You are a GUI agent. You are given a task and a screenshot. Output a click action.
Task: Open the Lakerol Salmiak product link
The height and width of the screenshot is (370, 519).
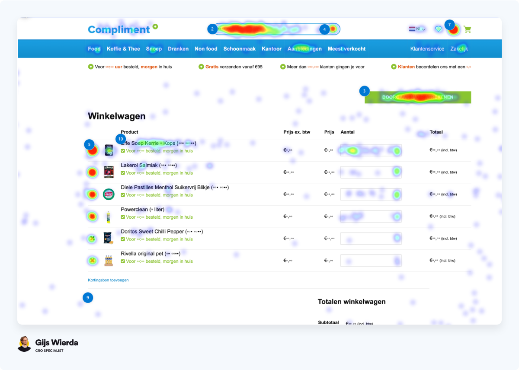[x=149, y=165]
